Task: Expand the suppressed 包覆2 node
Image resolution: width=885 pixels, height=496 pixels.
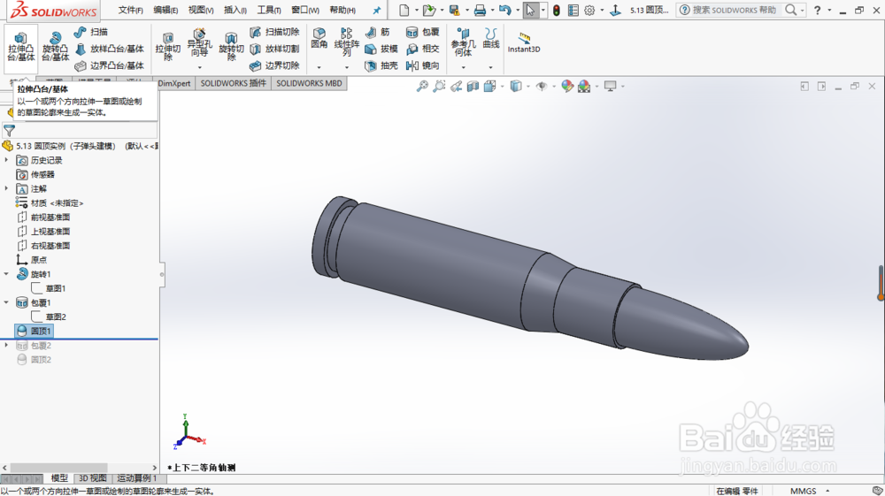Action: (x=6, y=345)
